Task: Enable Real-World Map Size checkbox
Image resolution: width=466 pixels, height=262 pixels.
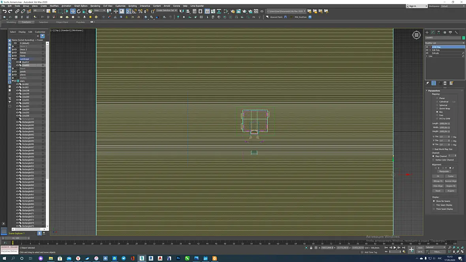Action: coord(433,149)
